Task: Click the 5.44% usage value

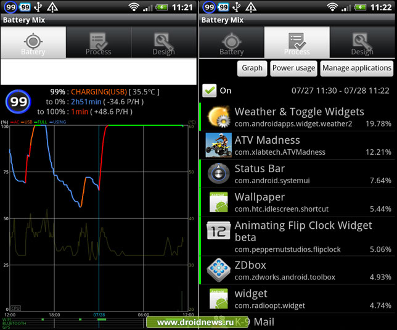Action: click(380, 208)
